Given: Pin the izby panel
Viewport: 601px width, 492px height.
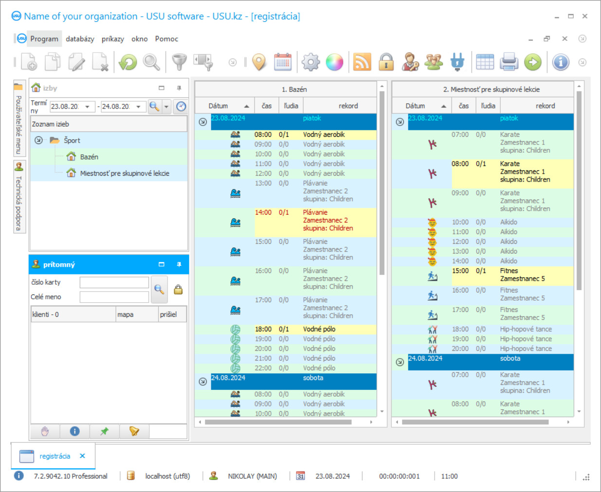Looking at the screenshot, I should click(x=179, y=88).
